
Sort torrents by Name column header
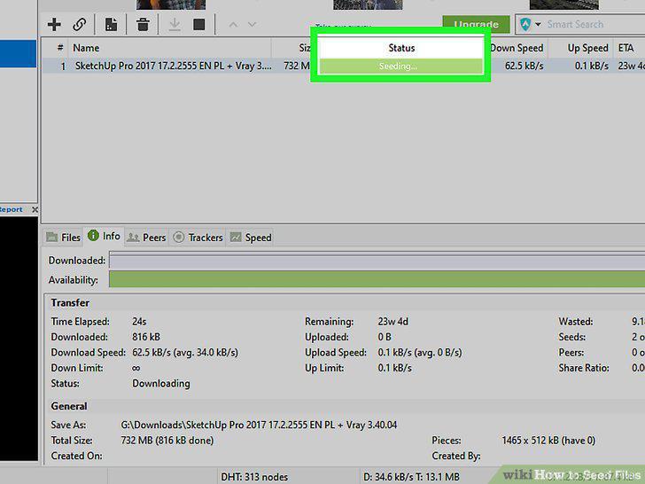coord(169,48)
